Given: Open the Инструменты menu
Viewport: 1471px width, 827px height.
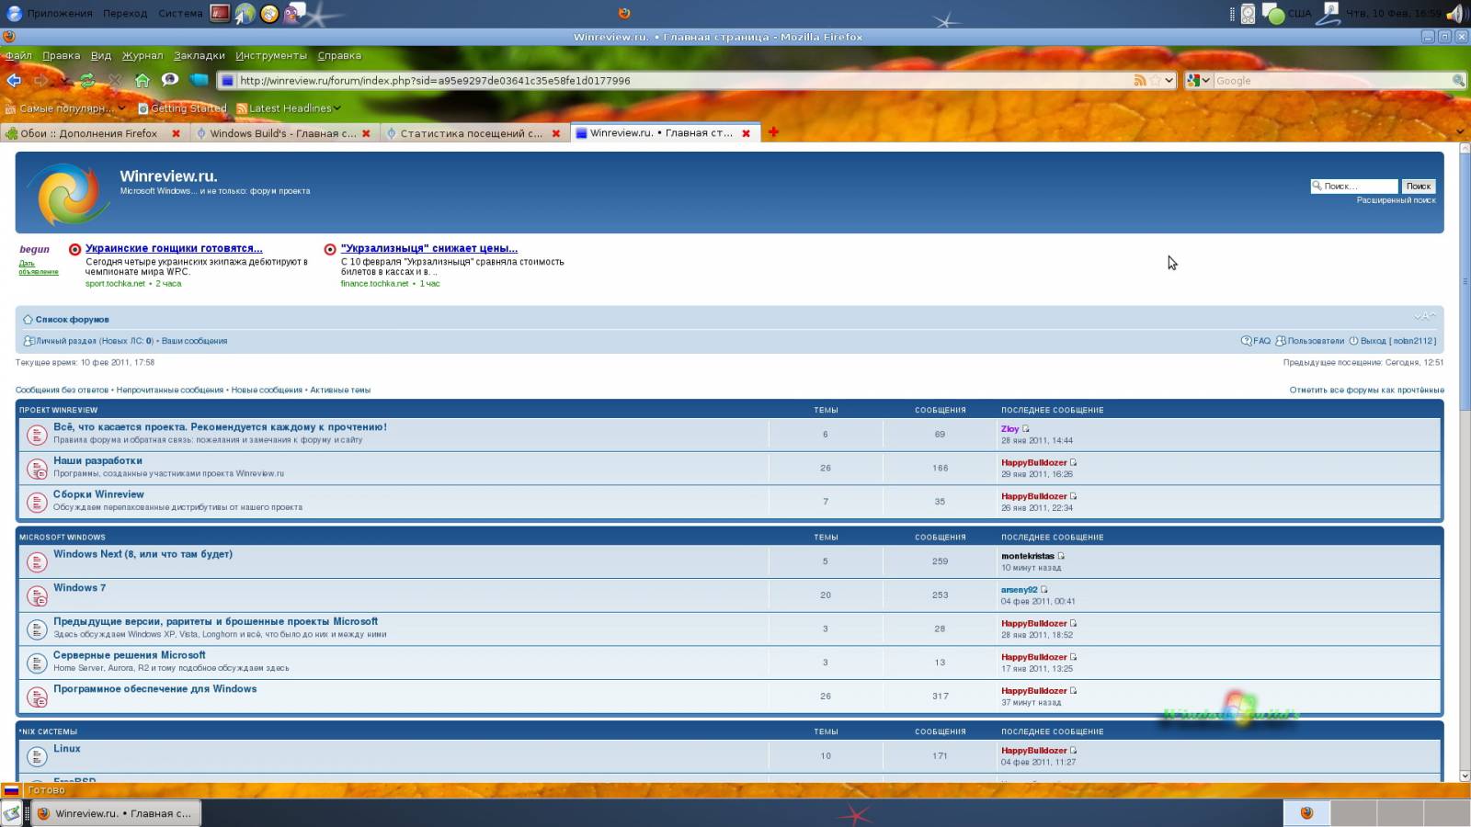Looking at the screenshot, I should 271,55.
